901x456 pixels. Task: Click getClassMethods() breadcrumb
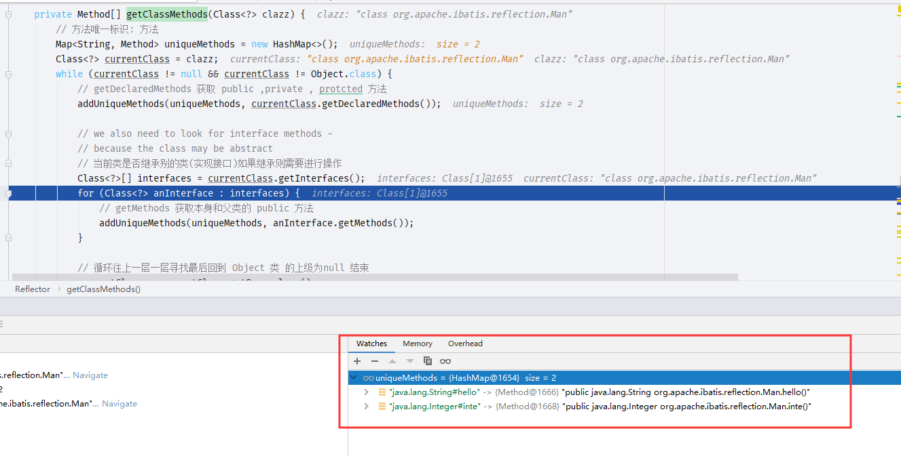pos(103,289)
